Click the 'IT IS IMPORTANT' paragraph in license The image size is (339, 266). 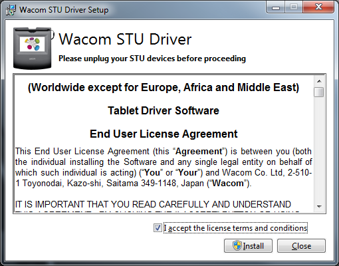coord(153,204)
